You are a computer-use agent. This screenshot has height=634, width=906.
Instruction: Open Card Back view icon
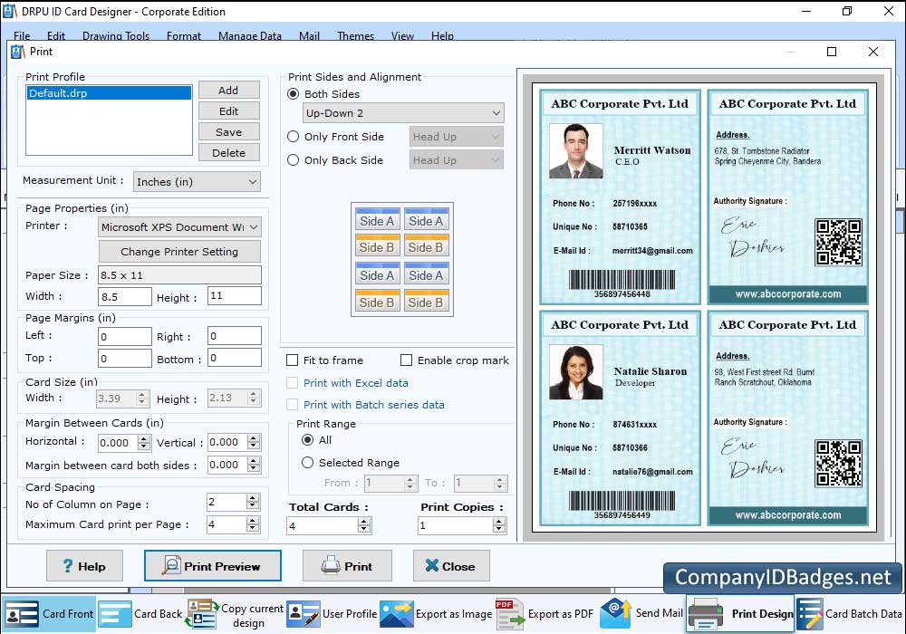coord(114,614)
